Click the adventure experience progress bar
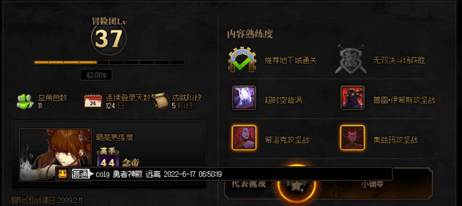The width and height of the screenshot is (462, 206). coord(109,62)
